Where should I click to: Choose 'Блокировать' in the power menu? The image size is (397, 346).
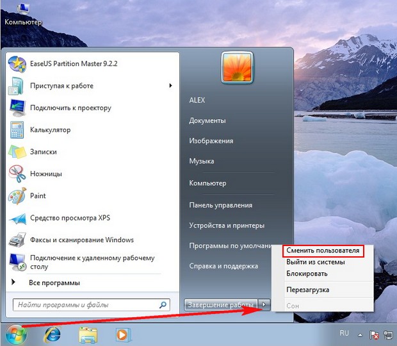click(307, 274)
